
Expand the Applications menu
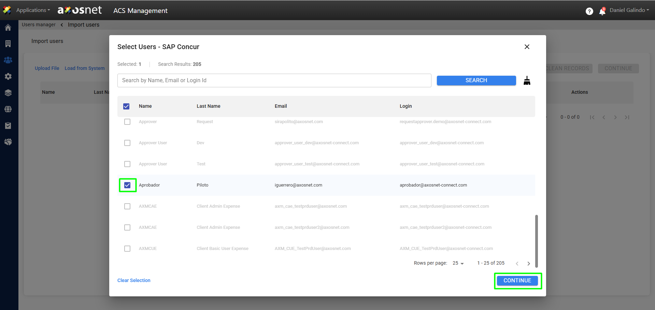point(33,10)
